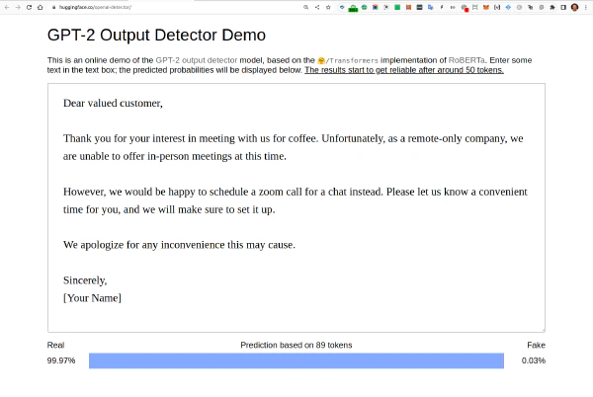Click the underlined '50 tokens' reliability note
593x397 pixels.
click(x=404, y=70)
